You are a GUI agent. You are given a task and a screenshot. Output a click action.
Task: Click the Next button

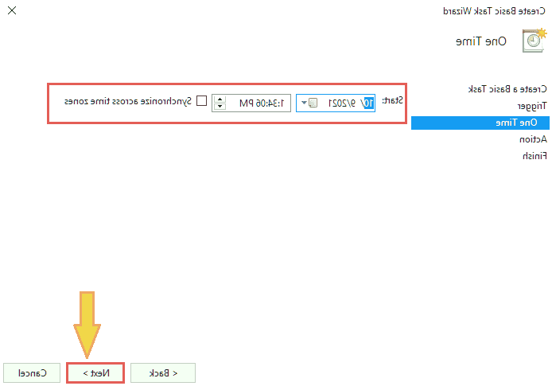coord(95,372)
